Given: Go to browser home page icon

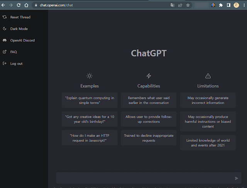Looking at the screenshot, I should tap(26, 5).
